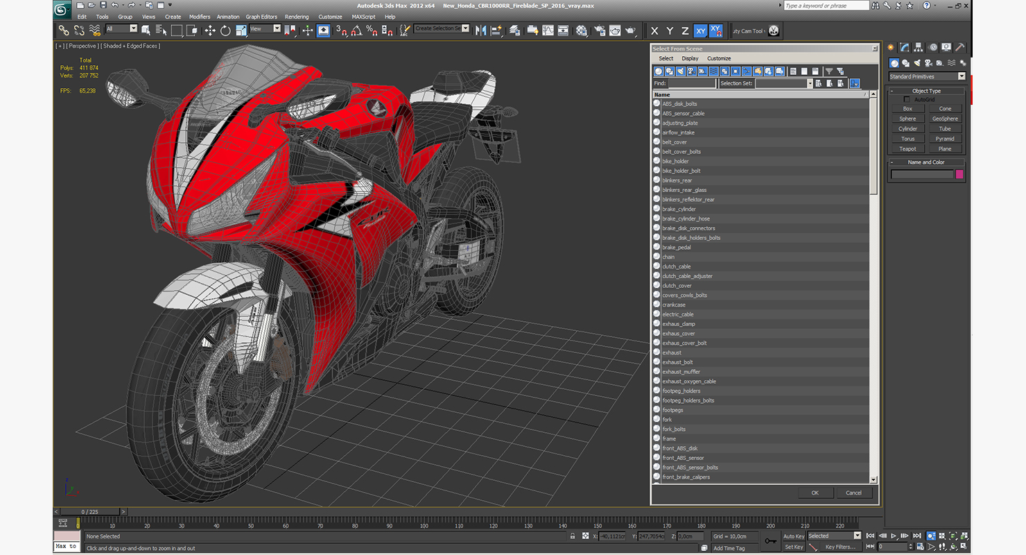Switch to the Modify command panel tab
Image resolution: width=1026 pixels, height=555 pixels.
tap(905, 47)
